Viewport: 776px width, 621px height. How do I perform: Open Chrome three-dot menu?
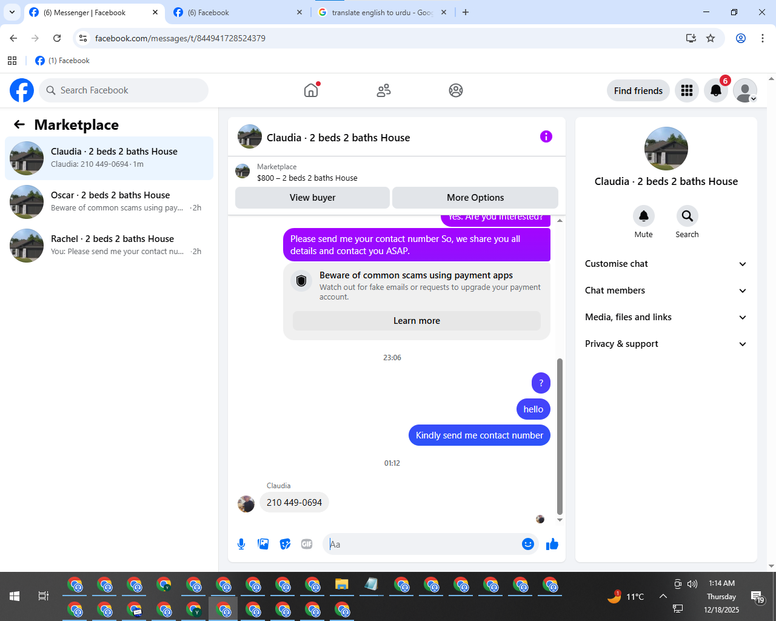pos(763,38)
